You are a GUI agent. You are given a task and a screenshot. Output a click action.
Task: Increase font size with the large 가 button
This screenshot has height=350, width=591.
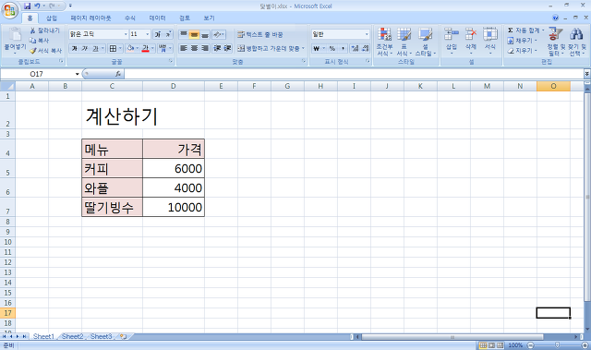click(x=158, y=34)
